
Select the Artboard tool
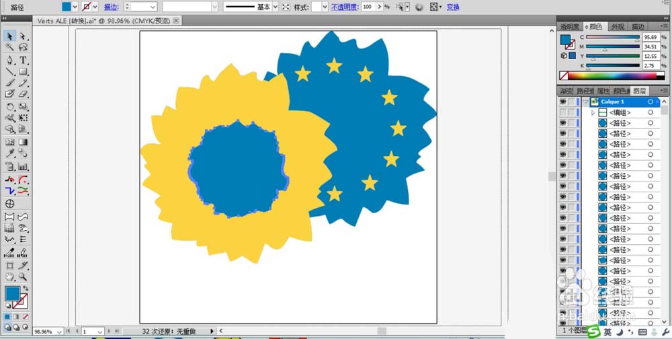pyautogui.click(x=10, y=265)
